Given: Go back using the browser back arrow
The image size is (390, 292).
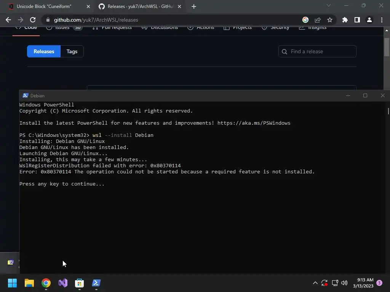Looking at the screenshot, I should click(x=8, y=20).
